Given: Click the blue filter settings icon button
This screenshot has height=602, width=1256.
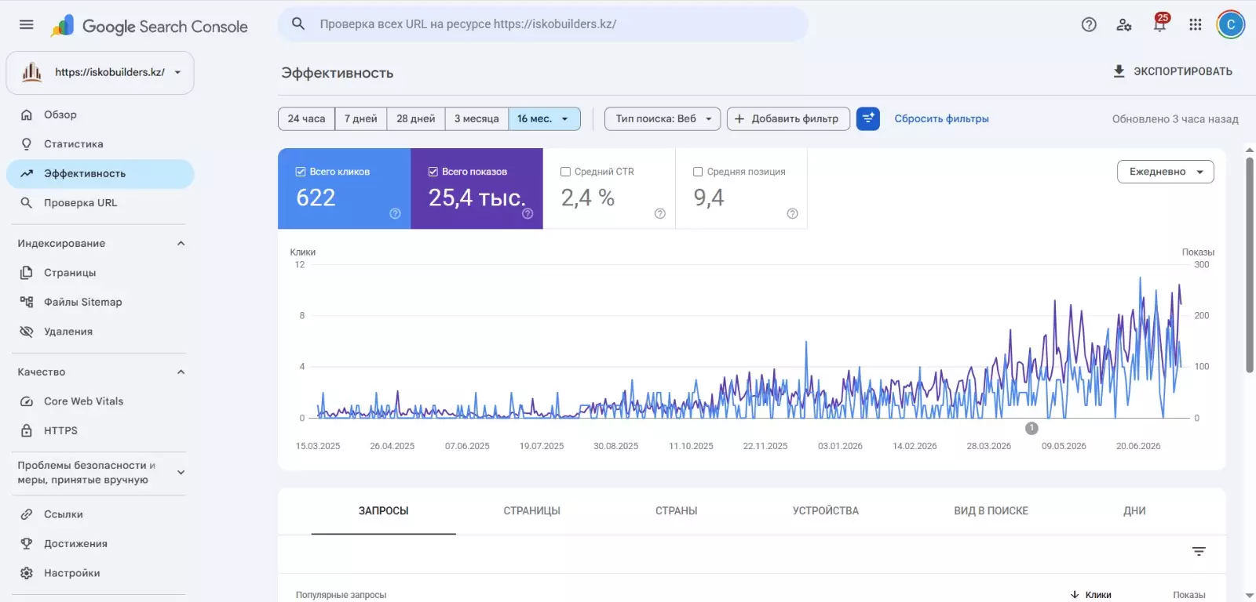Looking at the screenshot, I should [868, 119].
